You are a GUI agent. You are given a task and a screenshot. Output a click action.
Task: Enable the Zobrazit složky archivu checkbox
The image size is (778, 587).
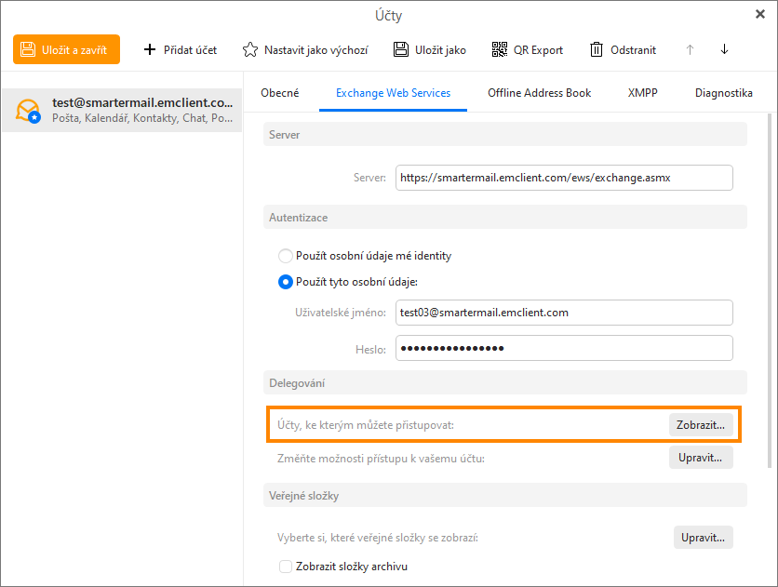tap(287, 566)
